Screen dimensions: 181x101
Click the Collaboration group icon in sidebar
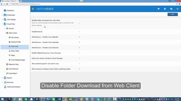[5, 15]
